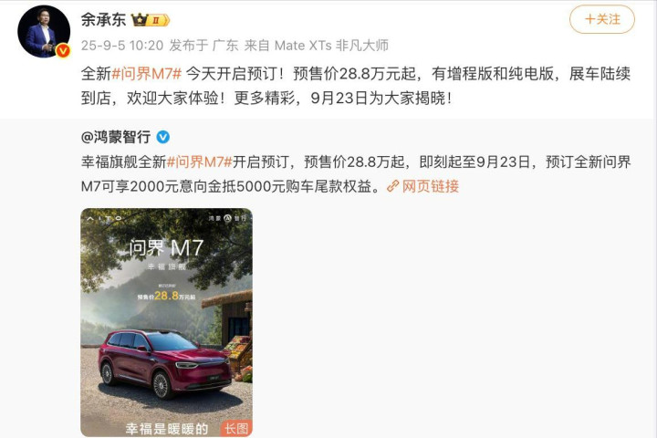Open the 问界 M7 poster image thumbnail
The height and width of the screenshot is (438, 657).
166,322
